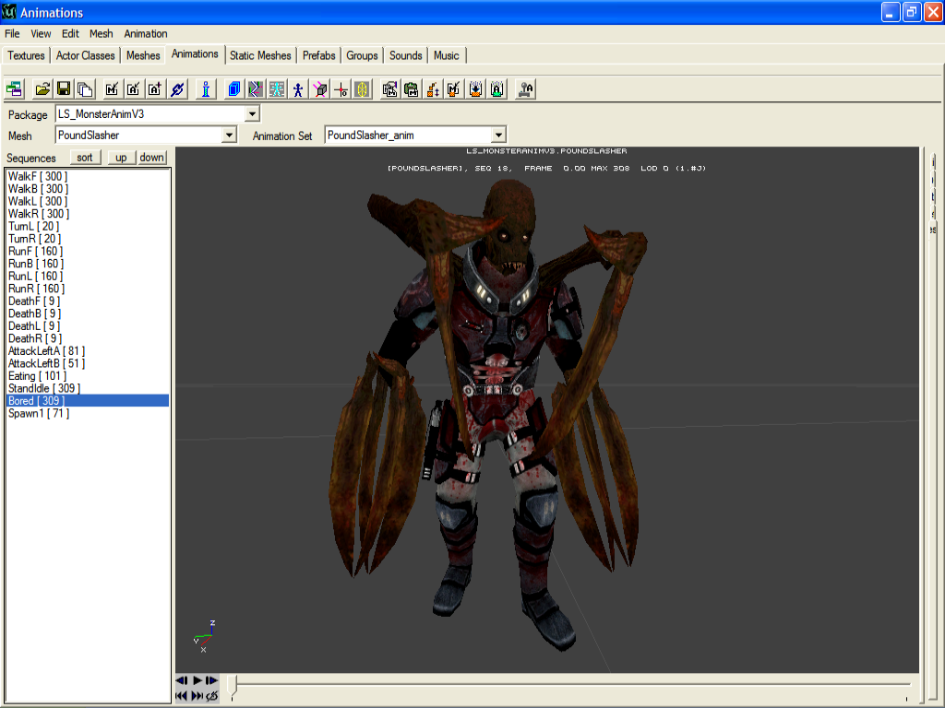
Task: Step to the next animation frame
Action: pos(212,681)
